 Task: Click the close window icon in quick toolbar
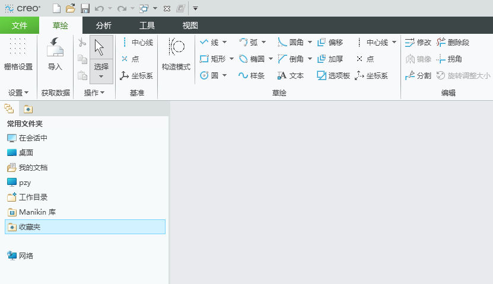point(167,8)
